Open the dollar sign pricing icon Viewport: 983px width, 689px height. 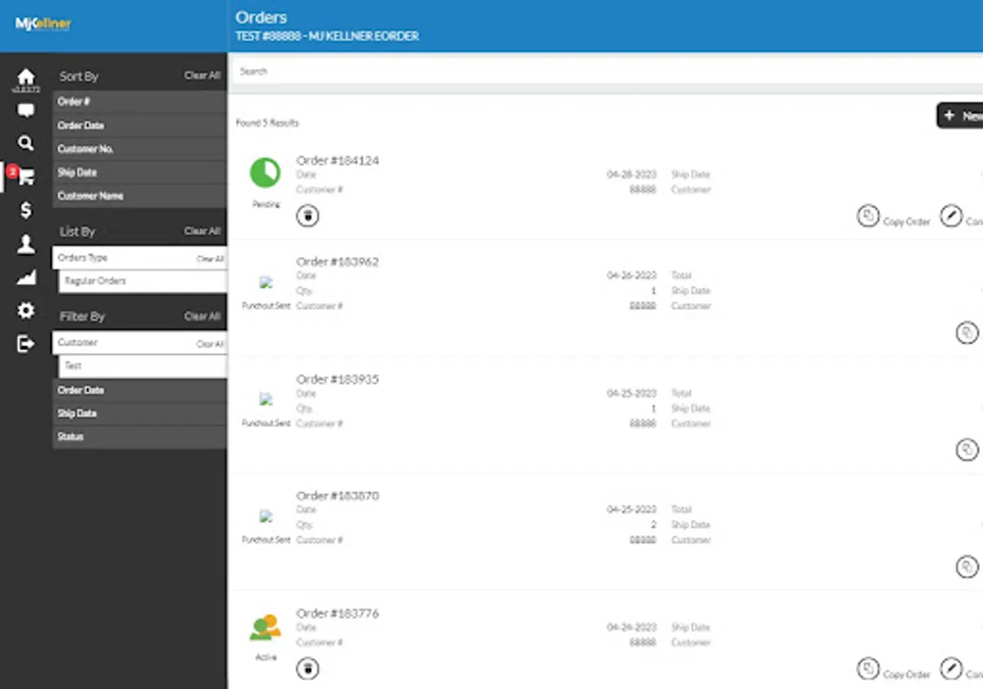(x=26, y=210)
